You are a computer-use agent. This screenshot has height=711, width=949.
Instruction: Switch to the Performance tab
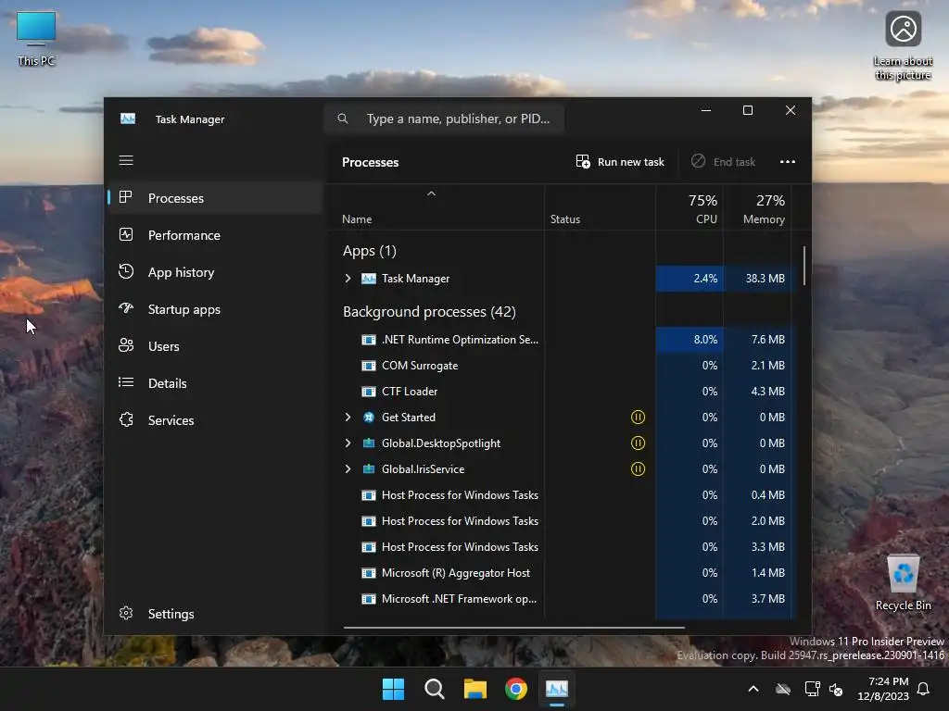[x=215, y=235]
